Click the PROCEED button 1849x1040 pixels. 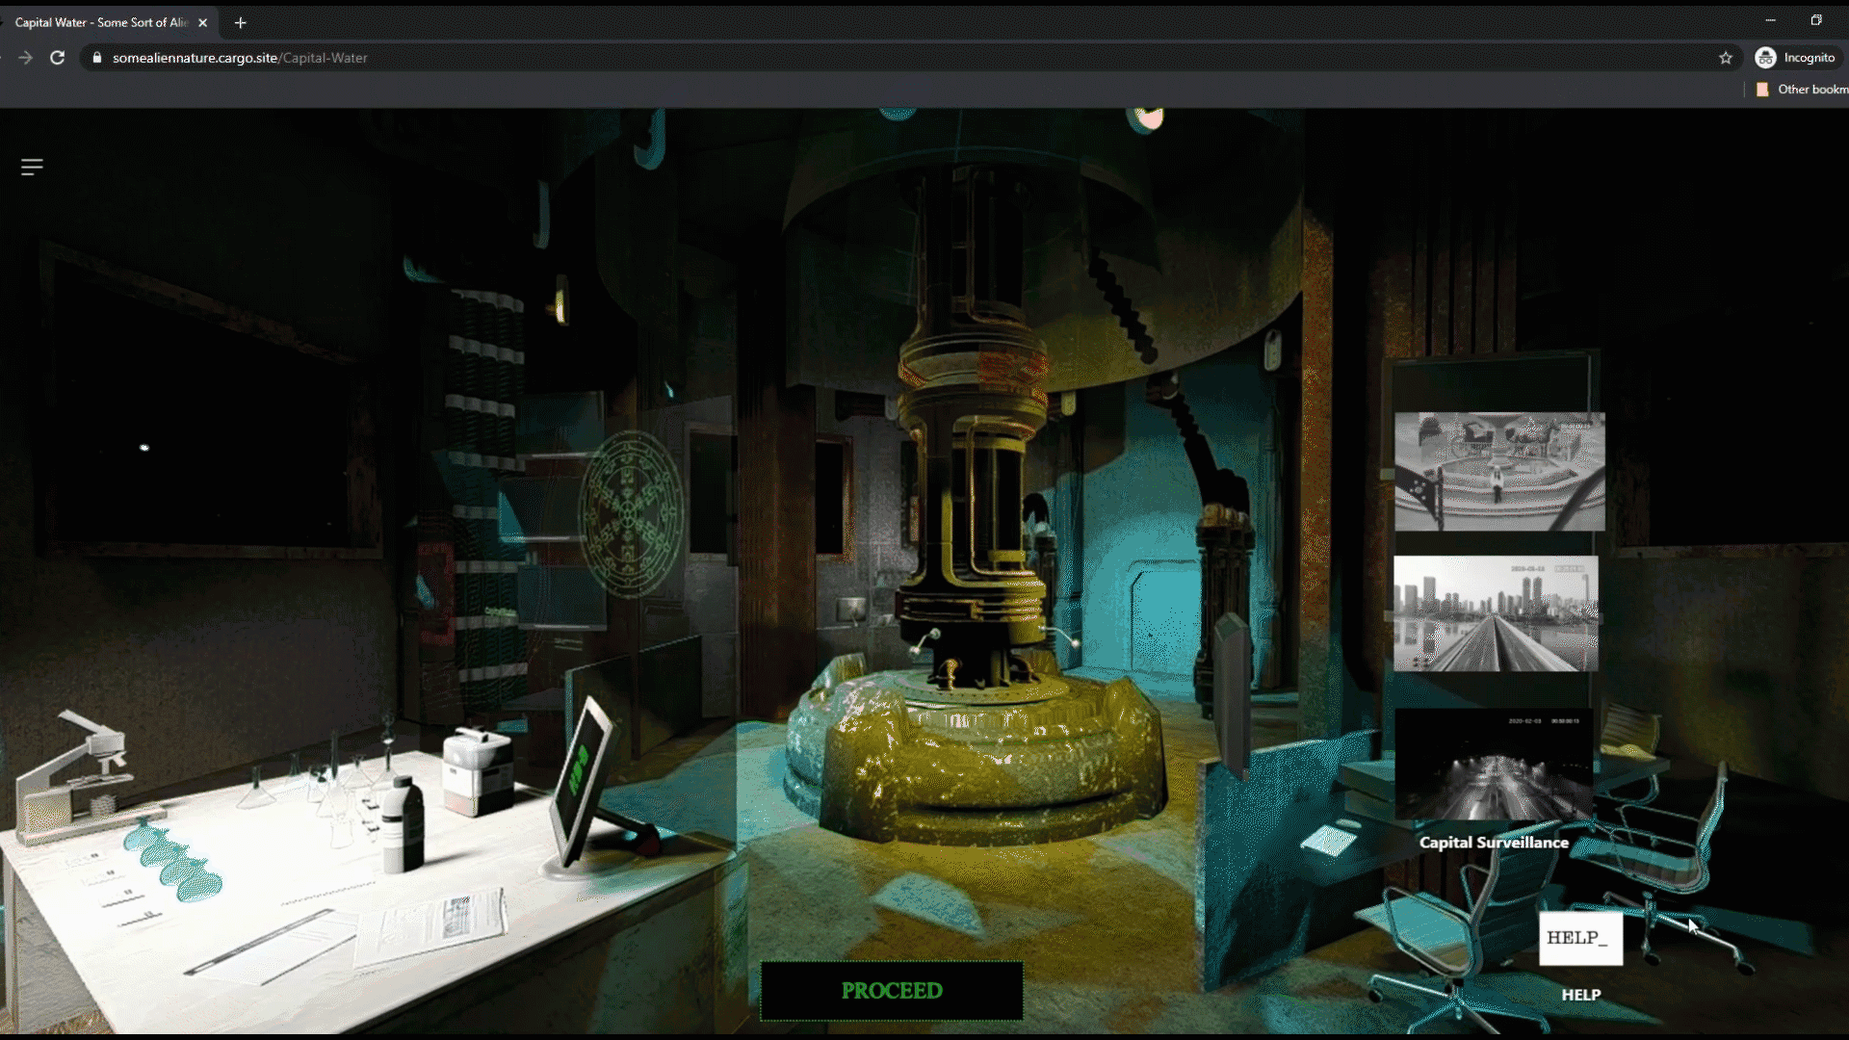point(892,991)
